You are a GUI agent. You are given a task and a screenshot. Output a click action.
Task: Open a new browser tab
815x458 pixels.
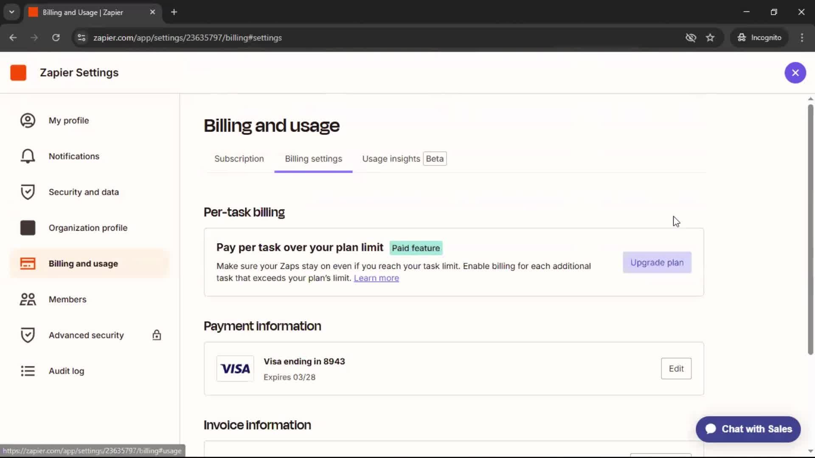click(174, 12)
